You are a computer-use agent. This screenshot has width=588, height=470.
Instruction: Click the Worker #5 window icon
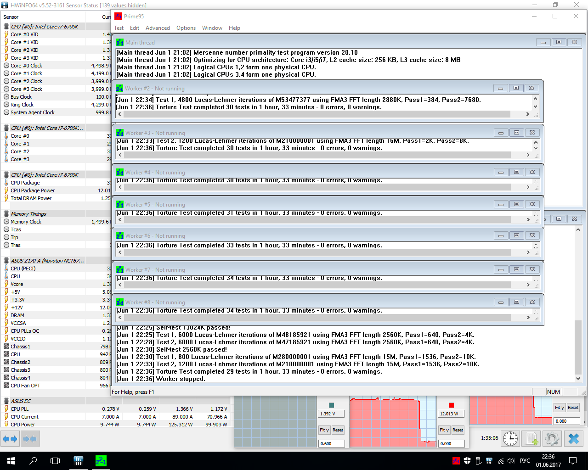point(120,204)
